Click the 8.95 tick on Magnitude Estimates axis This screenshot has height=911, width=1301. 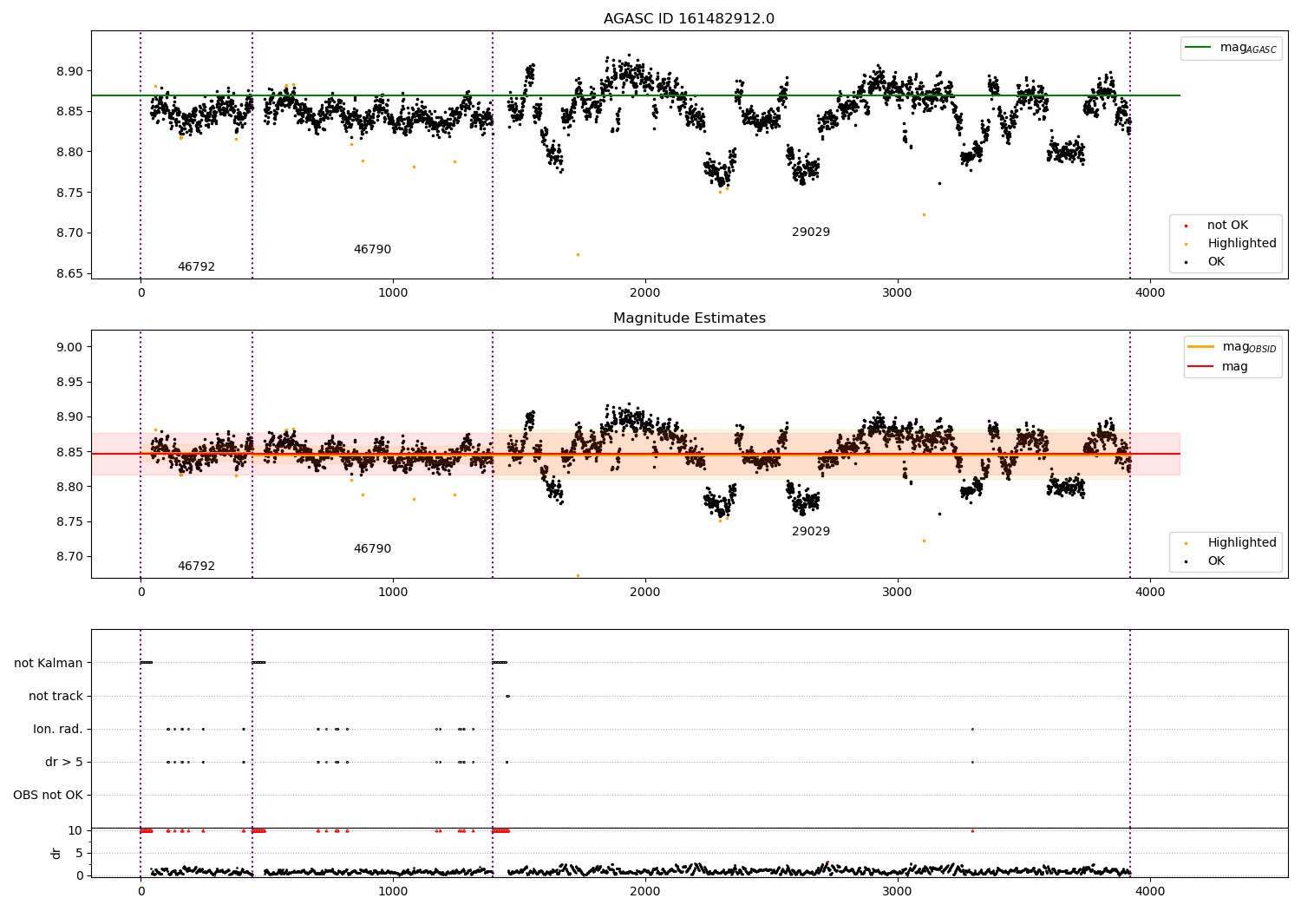pos(70,382)
